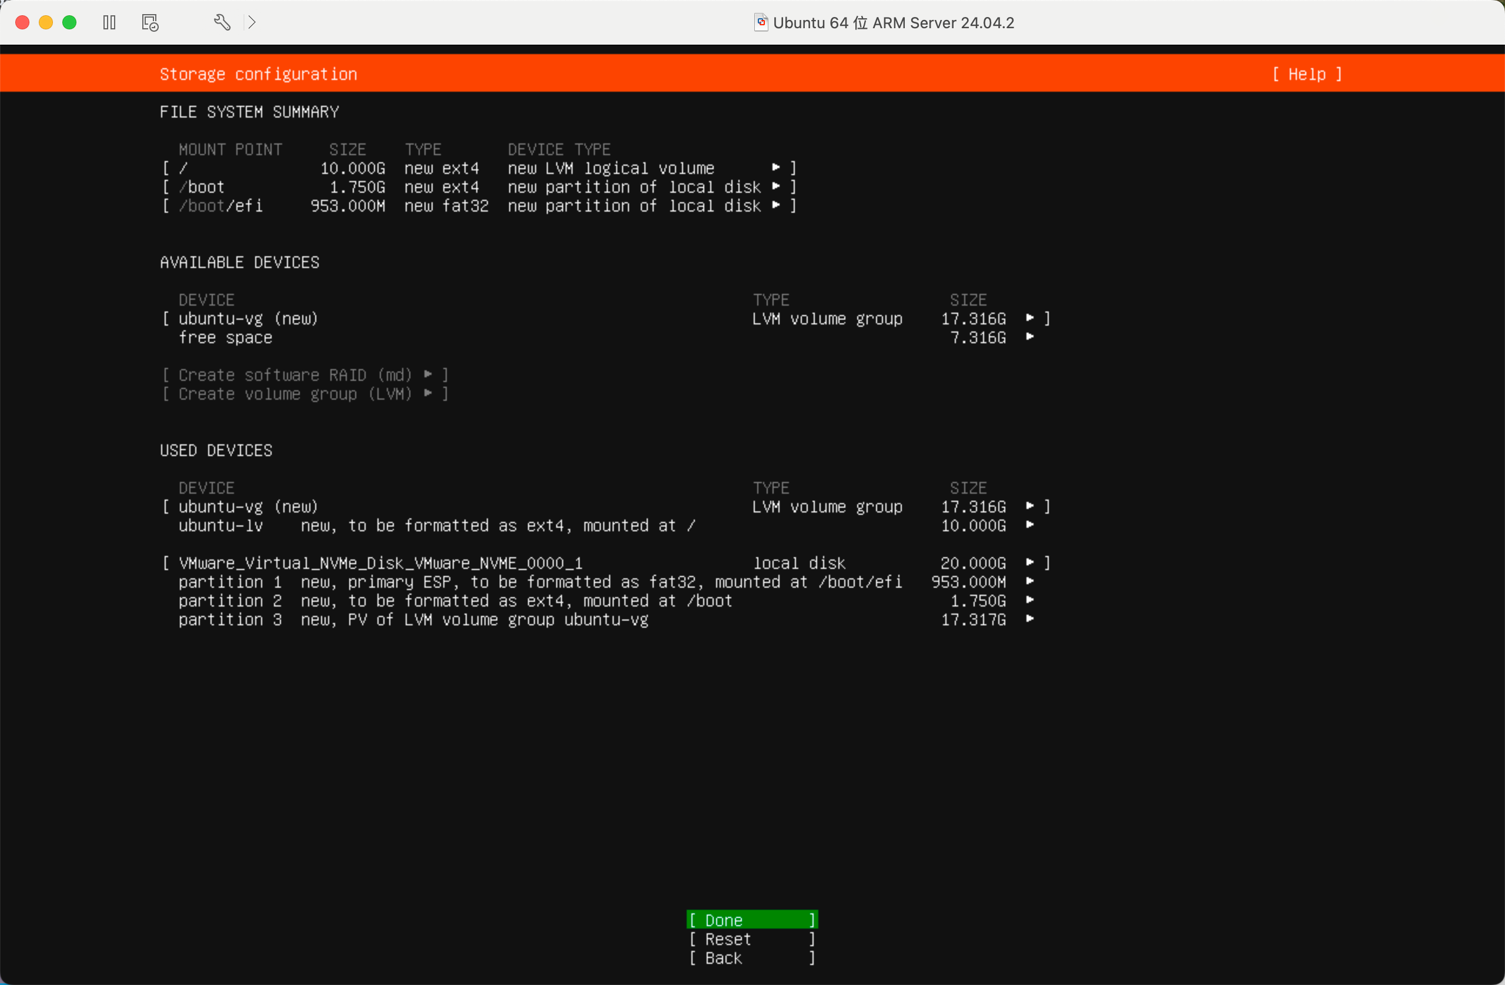This screenshot has height=985, width=1505.
Task: Expand partition 1 arrow at 953.000M
Action: [x=1030, y=582]
